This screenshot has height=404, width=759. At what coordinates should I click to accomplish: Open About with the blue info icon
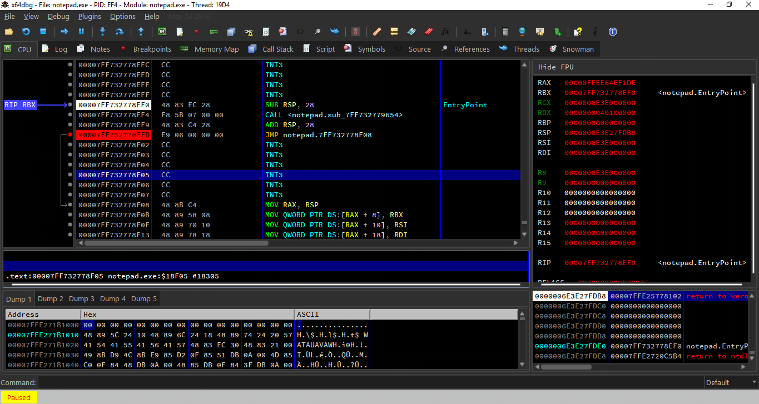pyautogui.click(x=613, y=32)
